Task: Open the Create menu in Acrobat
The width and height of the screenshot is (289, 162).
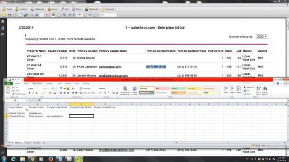Action: 8,9
